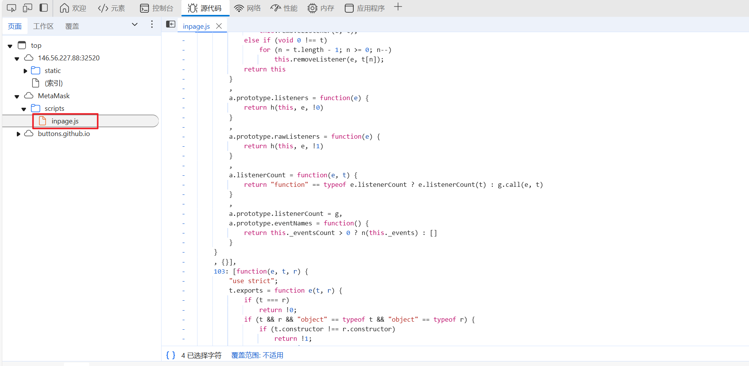Open the 欢迎 welcome tab
Viewport: 749px width, 366px height.
[73, 8]
